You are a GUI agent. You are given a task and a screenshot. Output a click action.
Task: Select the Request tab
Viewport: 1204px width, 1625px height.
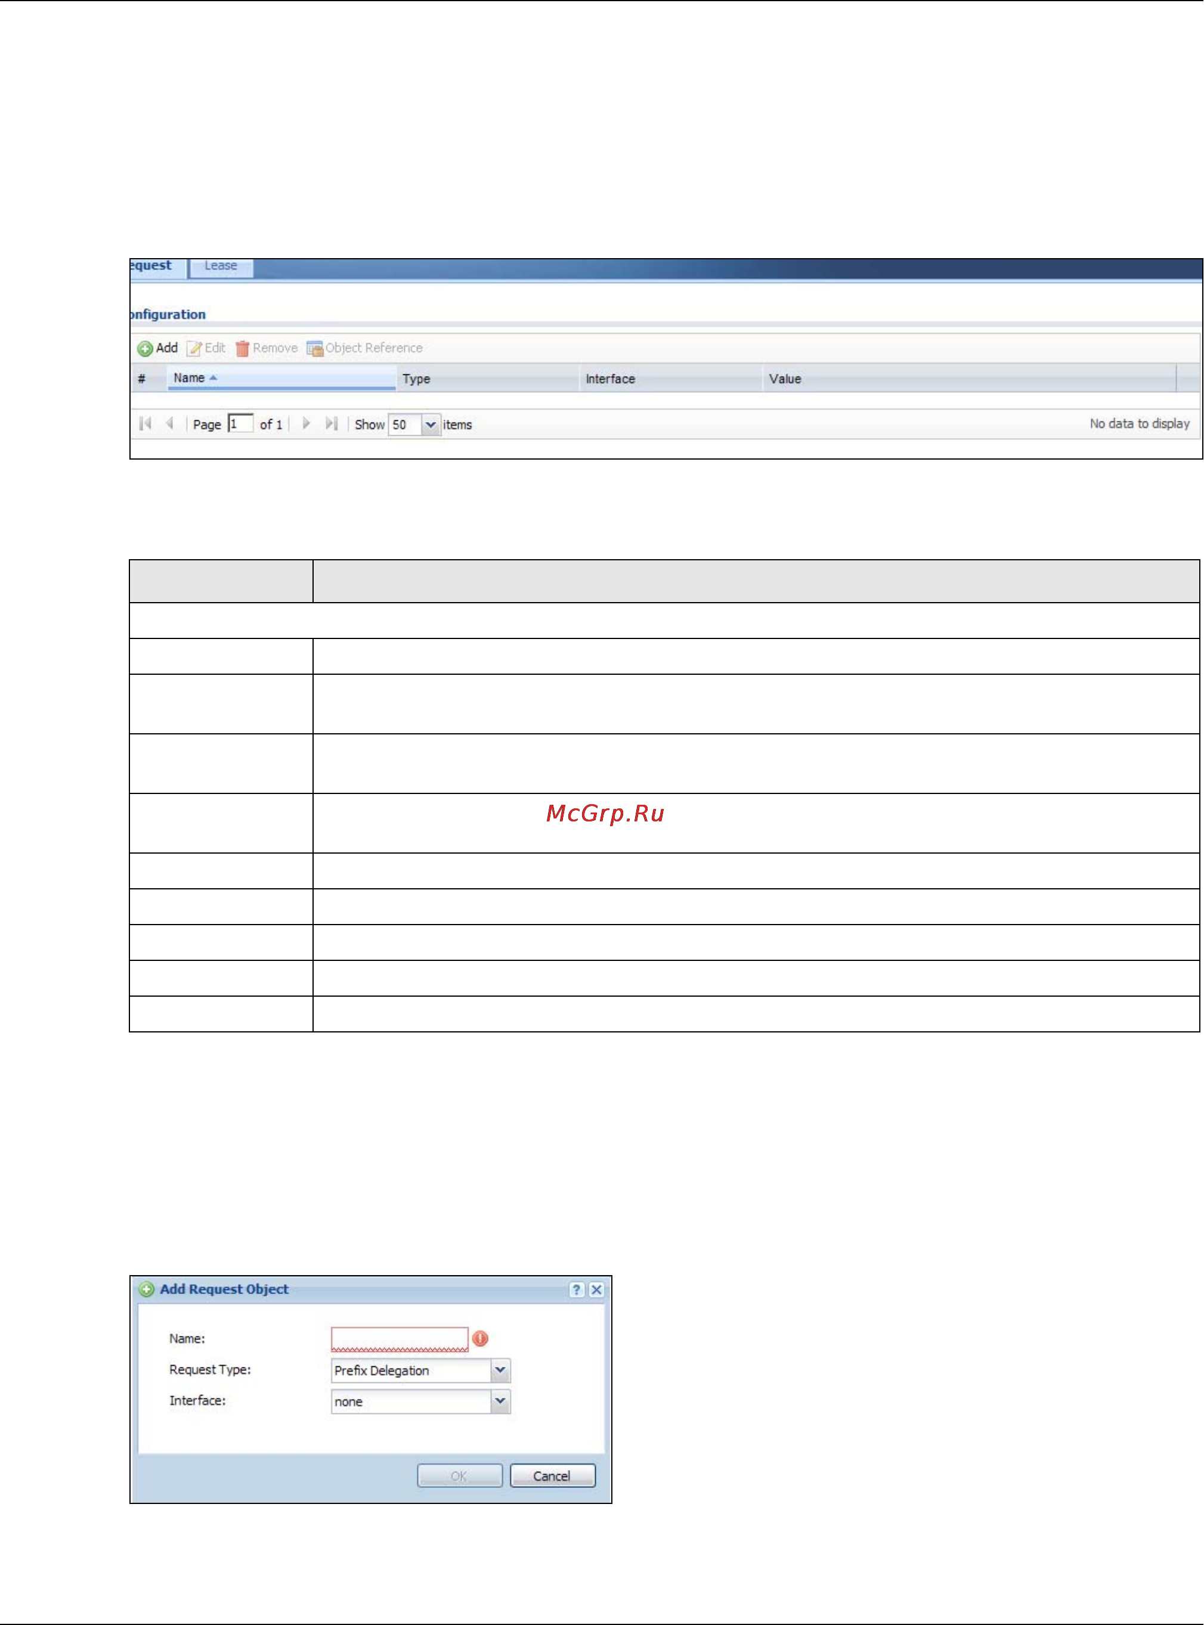(x=156, y=266)
